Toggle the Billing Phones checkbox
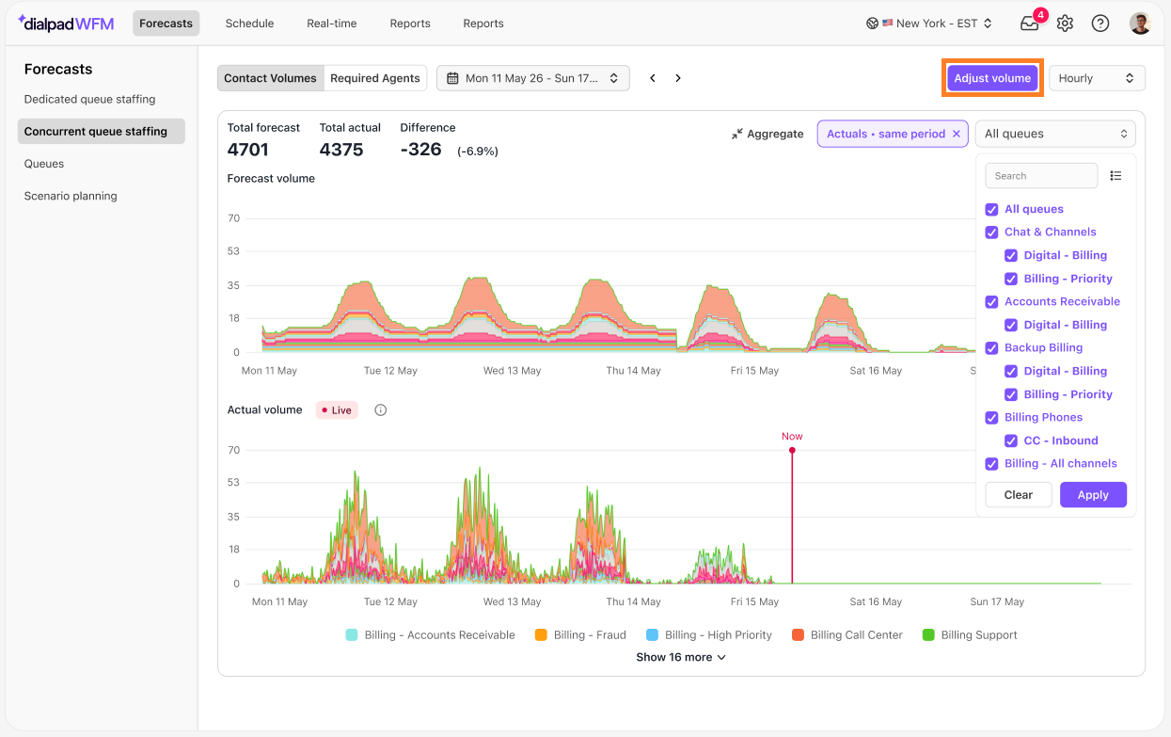Viewport: 1171px width, 737px height. coord(991,417)
